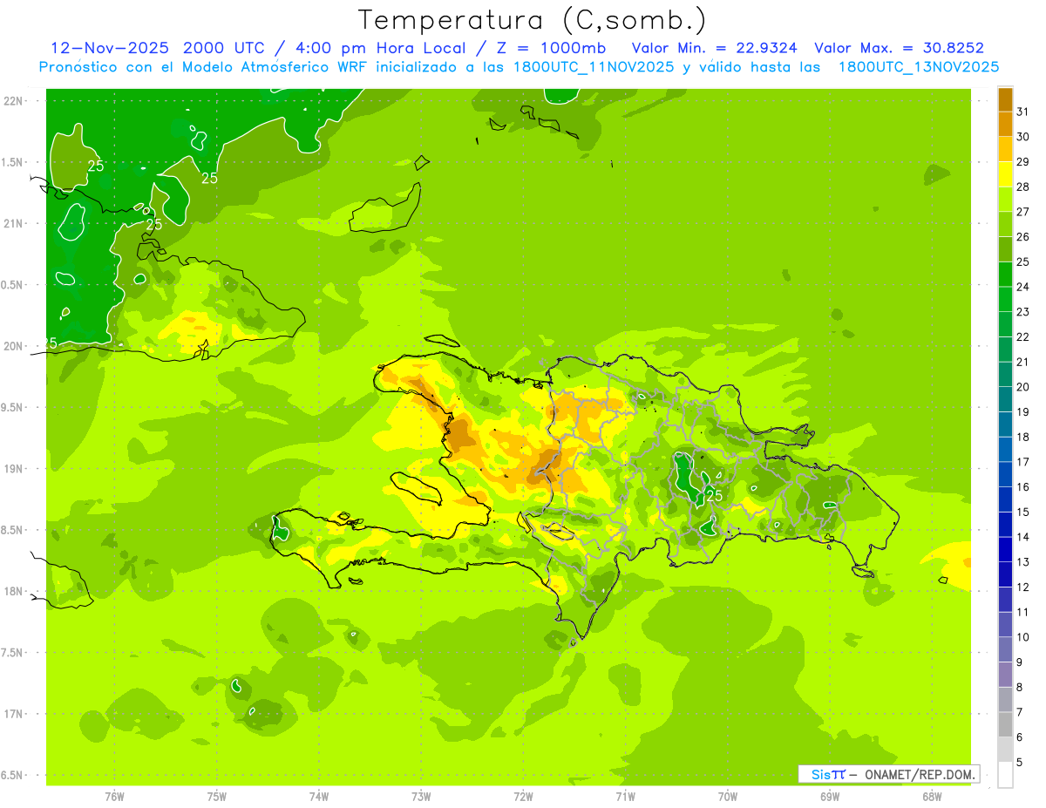Click the '5' value on the color scale

1020,763
